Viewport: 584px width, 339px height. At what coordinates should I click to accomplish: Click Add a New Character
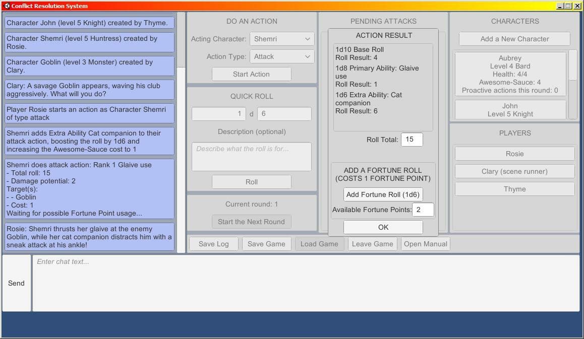[514, 39]
